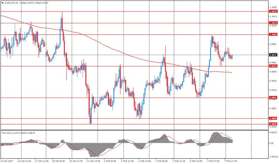Click the current price label 0.9972
This screenshot has width=279, height=164.
pyautogui.click(x=273, y=55)
